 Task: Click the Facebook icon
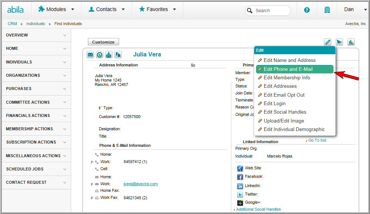[240, 177]
